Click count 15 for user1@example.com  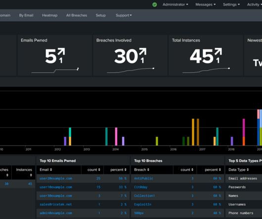(98, 187)
